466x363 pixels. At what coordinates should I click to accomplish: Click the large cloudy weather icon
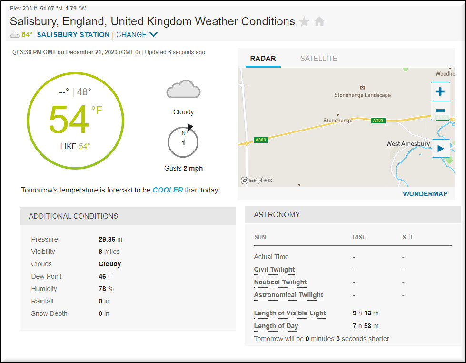coord(183,90)
